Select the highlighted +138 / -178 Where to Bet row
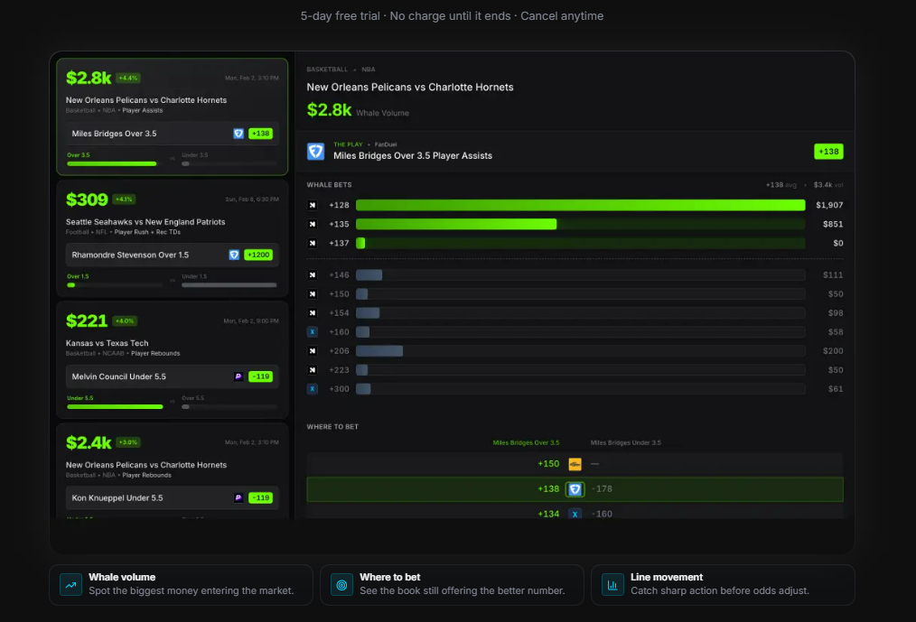 coord(575,489)
